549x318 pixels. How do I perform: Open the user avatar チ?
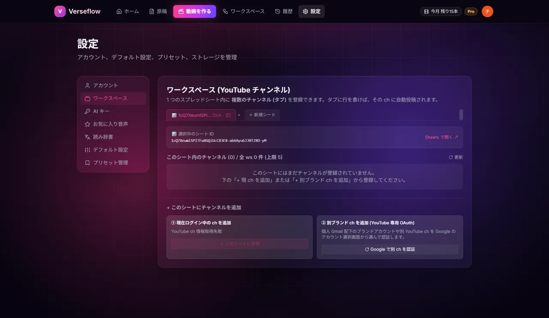click(x=487, y=12)
